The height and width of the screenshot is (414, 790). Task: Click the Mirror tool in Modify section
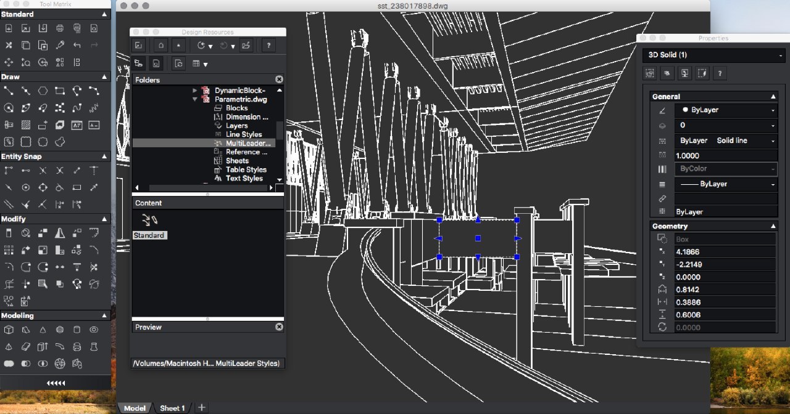60,233
